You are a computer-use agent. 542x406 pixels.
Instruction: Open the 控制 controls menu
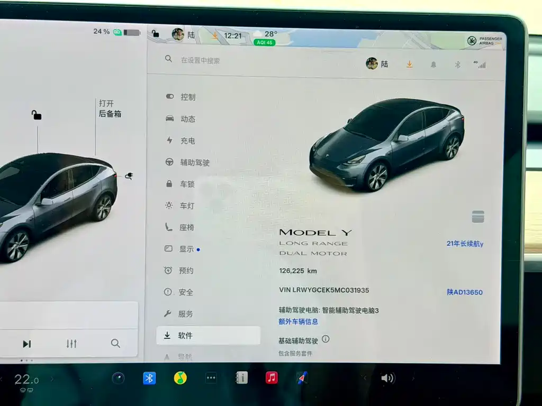(181, 97)
